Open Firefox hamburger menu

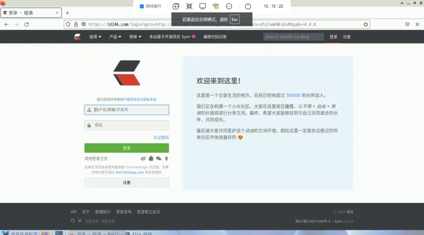417,24
